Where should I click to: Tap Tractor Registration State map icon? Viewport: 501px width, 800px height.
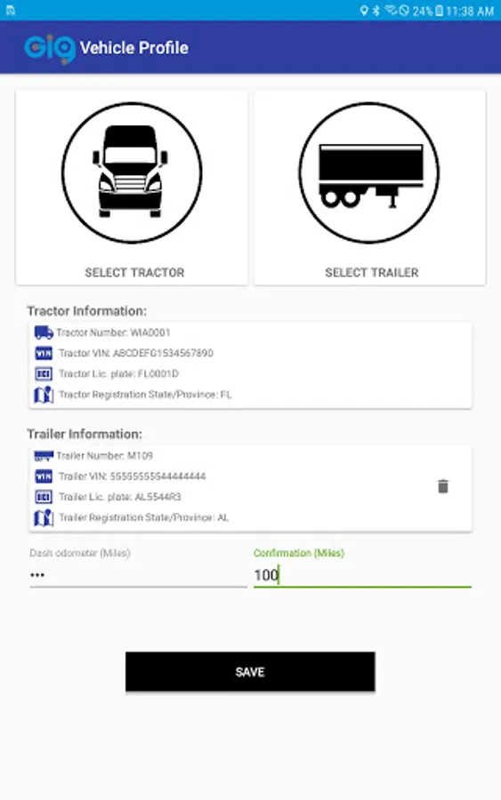tap(44, 395)
